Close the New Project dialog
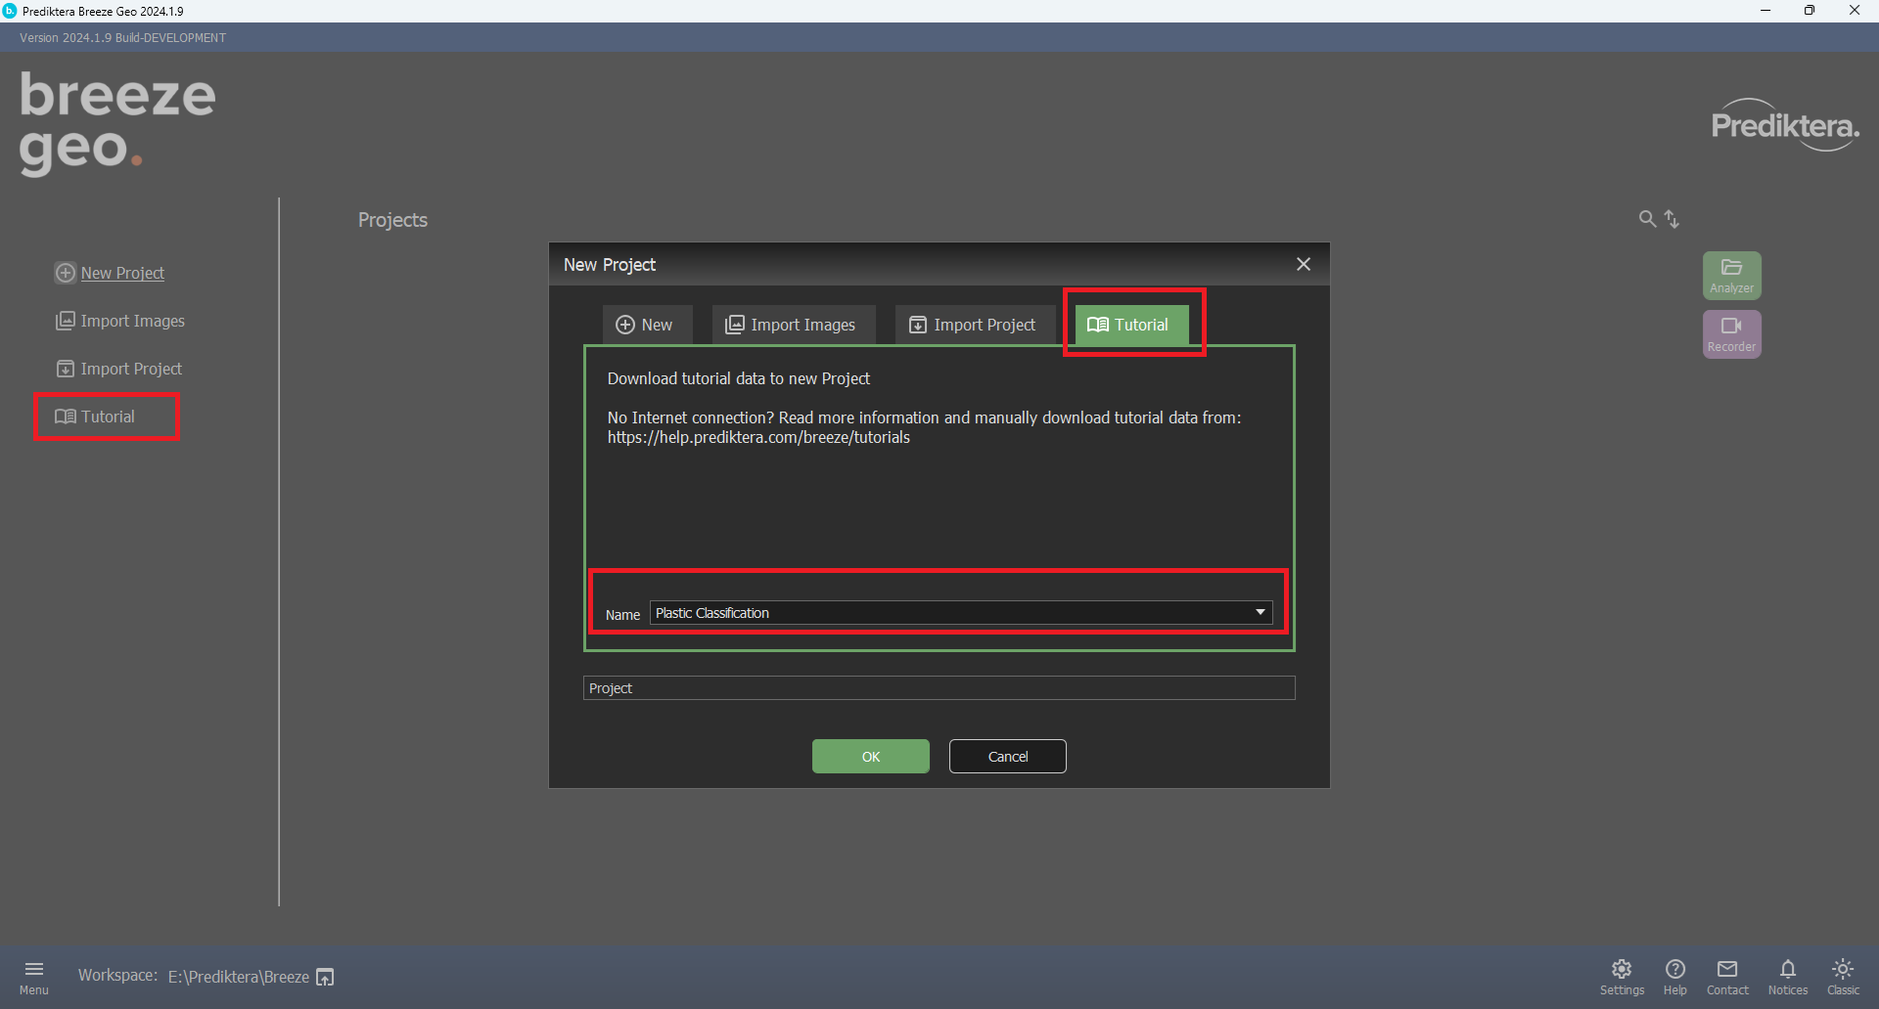The height and width of the screenshot is (1009, 1879). pyautogui.click(x=1303, y=264)
